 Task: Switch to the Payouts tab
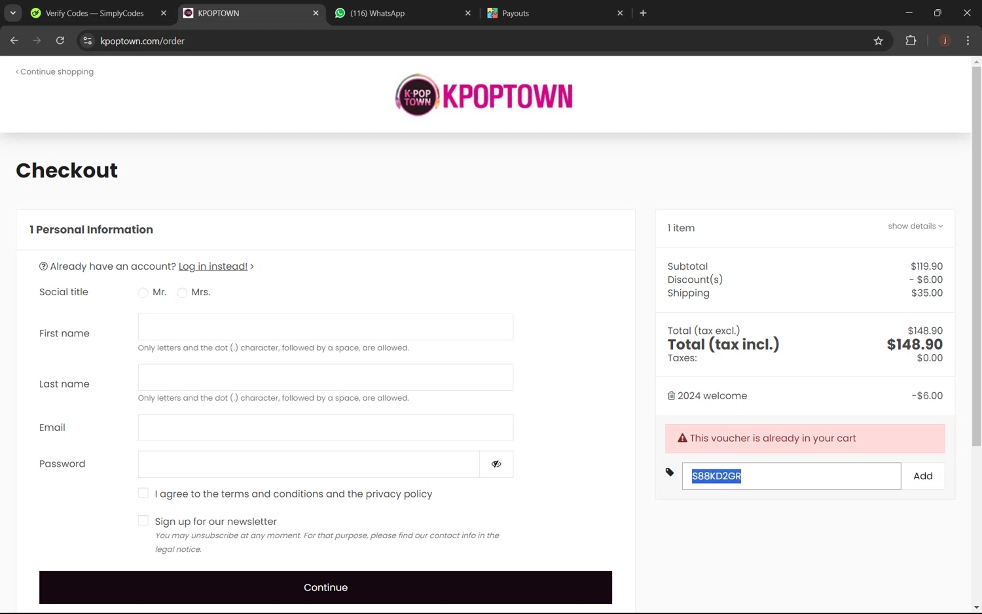tap(555, 13)
